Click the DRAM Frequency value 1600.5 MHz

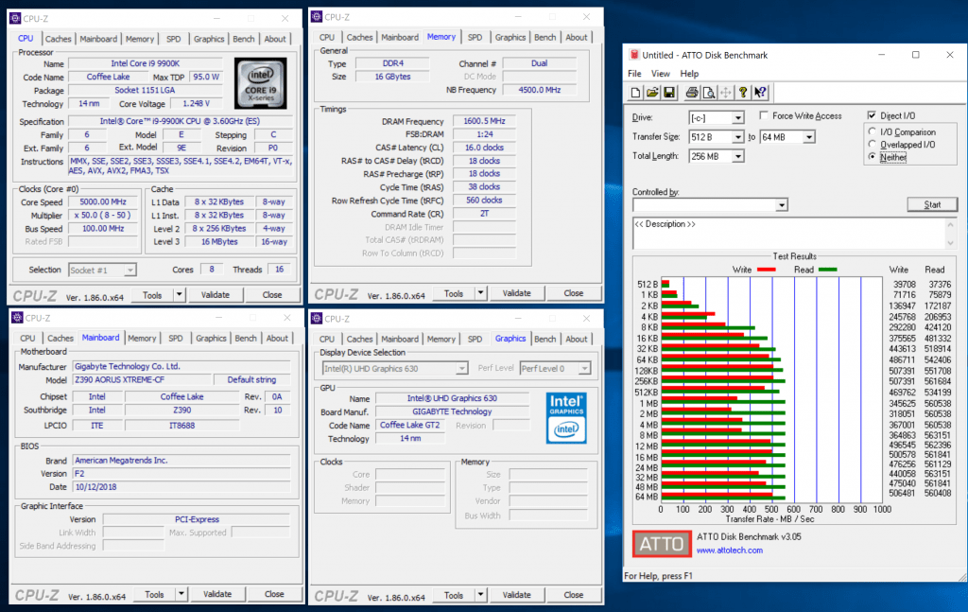point(484,121)
